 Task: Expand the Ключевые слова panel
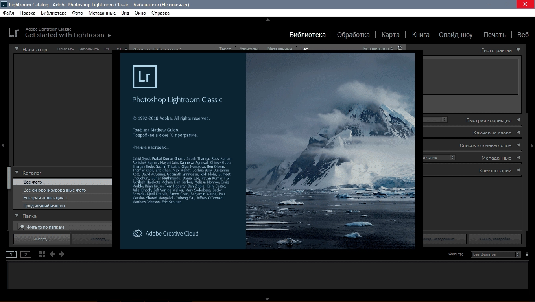click(518, 133)
